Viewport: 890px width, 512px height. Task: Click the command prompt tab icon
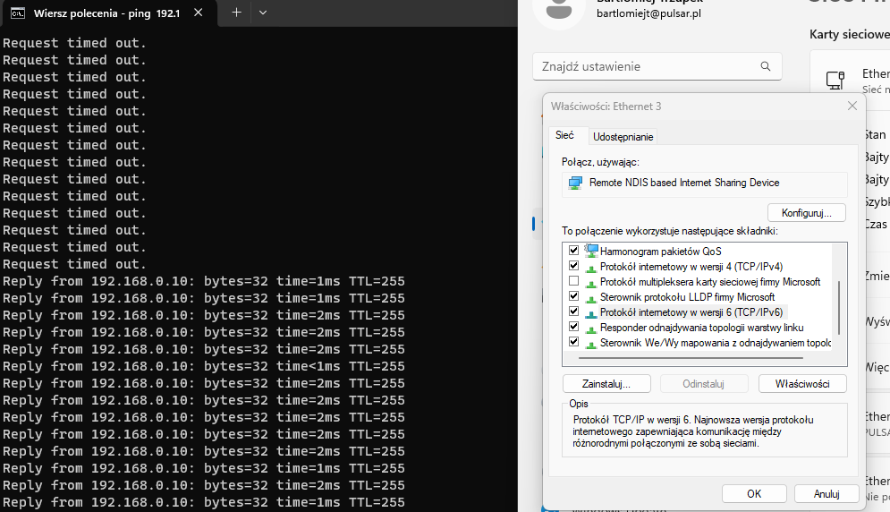point(18,13)
